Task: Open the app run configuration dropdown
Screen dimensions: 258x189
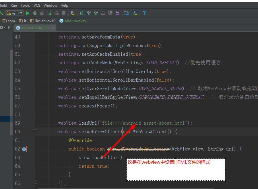Action: pos(14,13)
